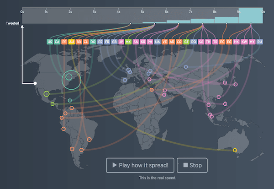Click the 'Tweeted' label
This screenshot has width=274, height=189.
click(x=12, y=23)
